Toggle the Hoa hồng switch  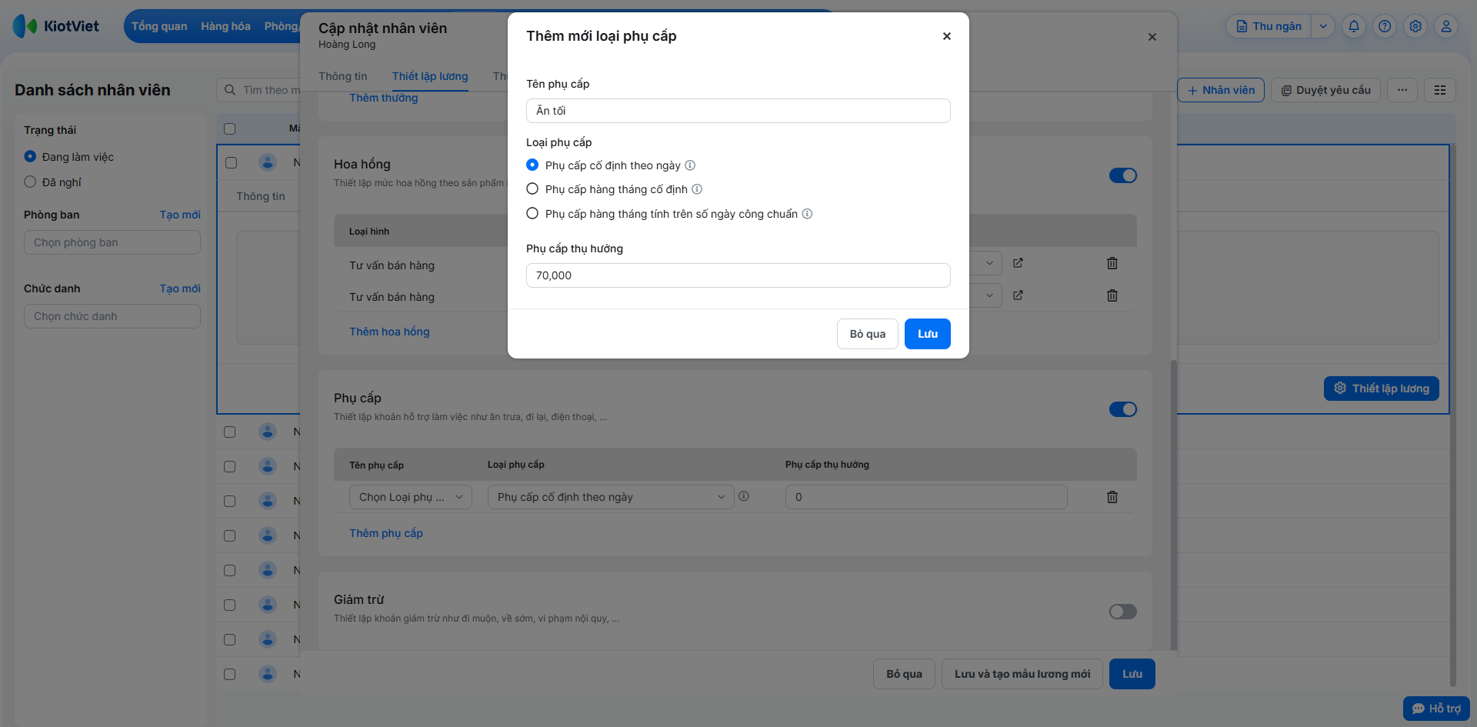coord(1123,175)
